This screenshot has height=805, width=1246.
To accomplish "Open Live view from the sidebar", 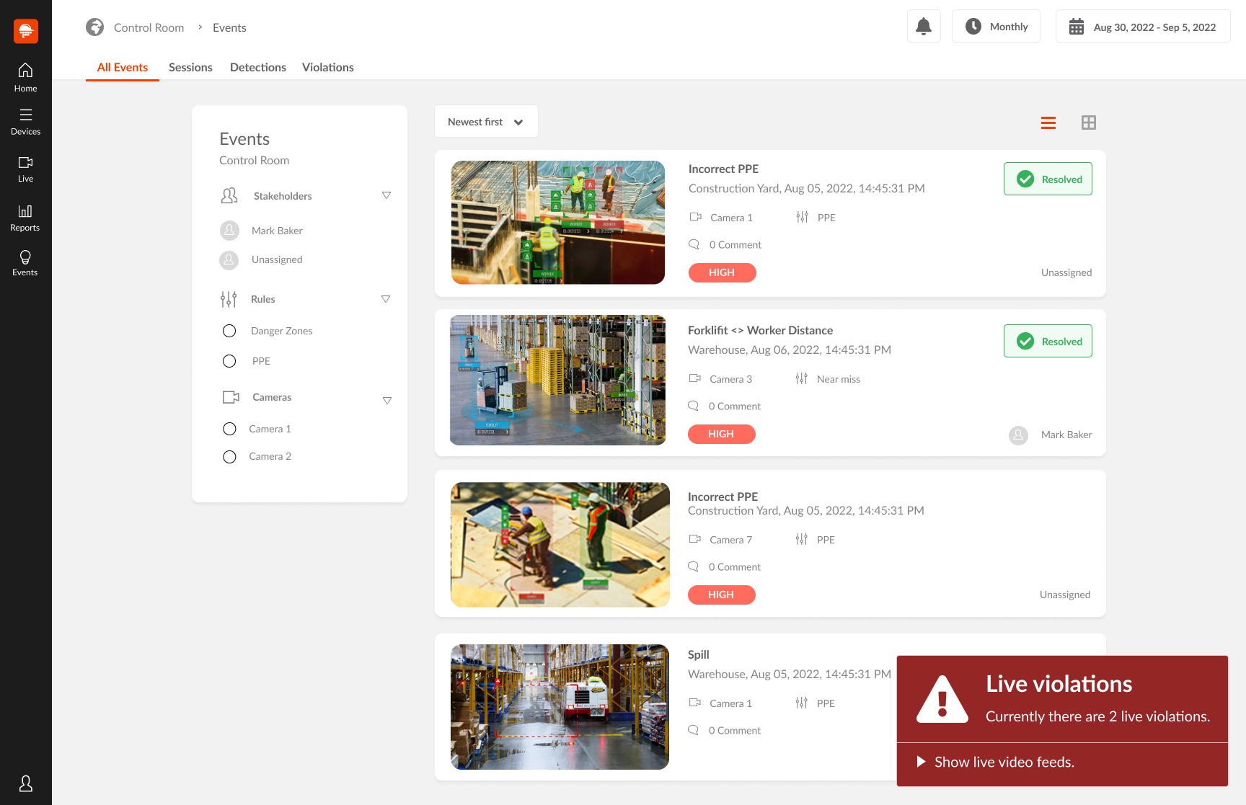I will (x=25, y=169).
